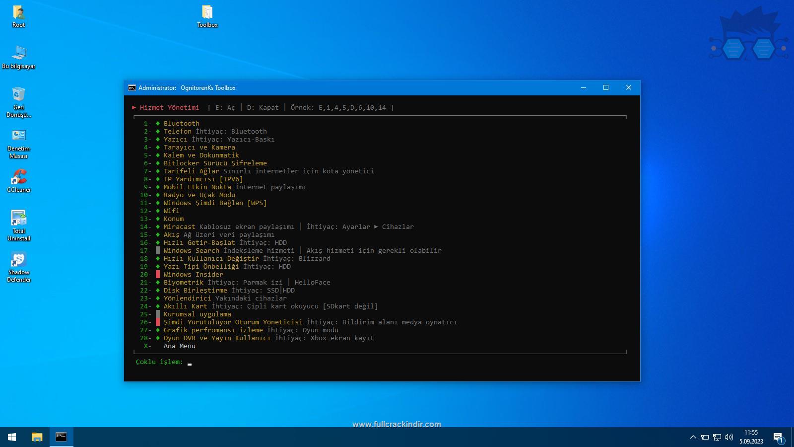Click the Akıllı Kart entry text
794x447 pixels.
click(185, 306)
